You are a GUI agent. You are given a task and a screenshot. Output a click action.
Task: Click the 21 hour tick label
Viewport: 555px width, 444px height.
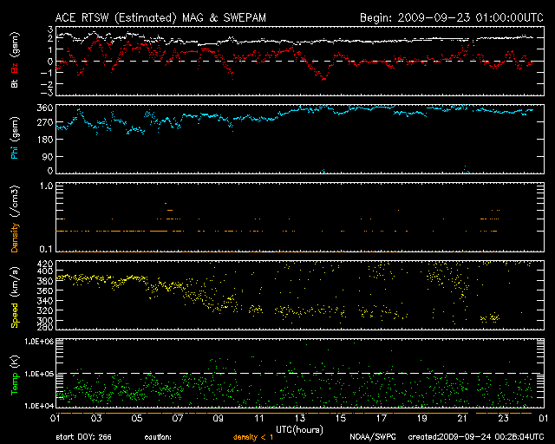[461, 419]
